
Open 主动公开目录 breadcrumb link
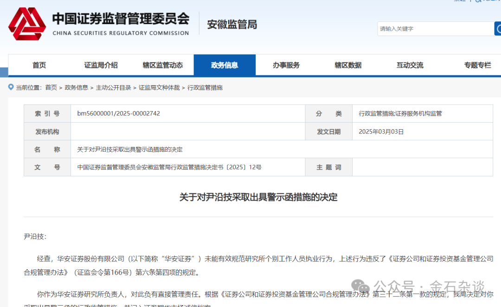point(113,88)
